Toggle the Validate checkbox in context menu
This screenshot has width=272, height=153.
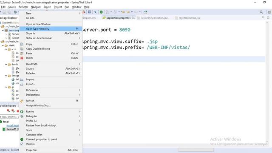(x=22, y=144)
